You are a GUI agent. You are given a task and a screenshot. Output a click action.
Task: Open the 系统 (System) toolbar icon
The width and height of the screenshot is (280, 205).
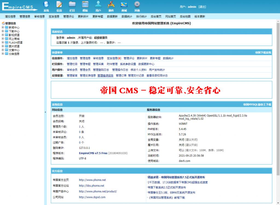pos(46,6)
